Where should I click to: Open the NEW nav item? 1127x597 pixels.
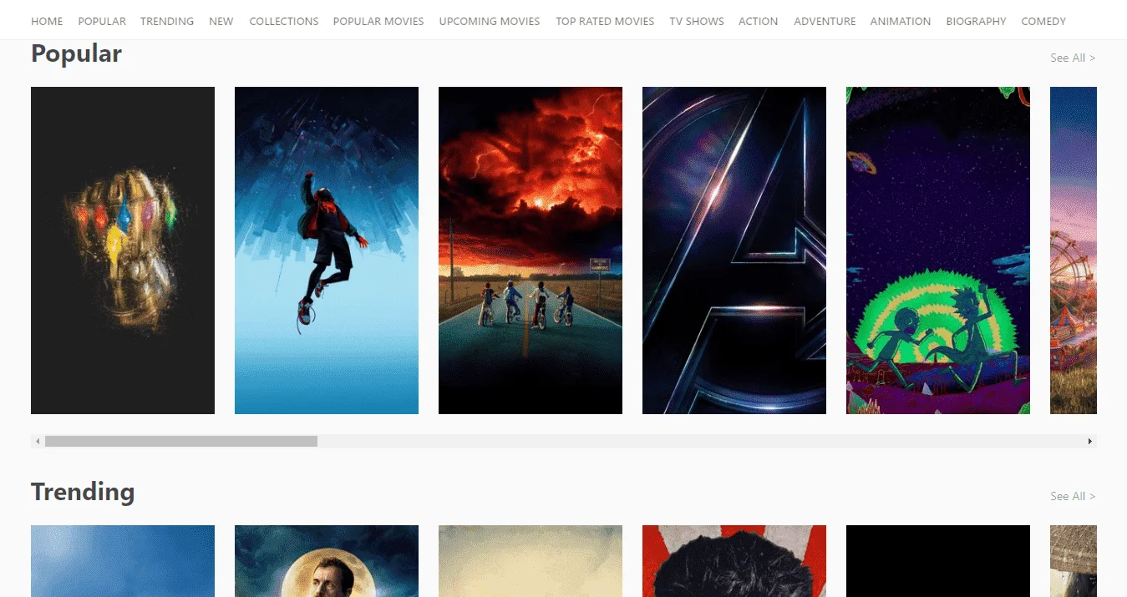click(x=221, y=21)
